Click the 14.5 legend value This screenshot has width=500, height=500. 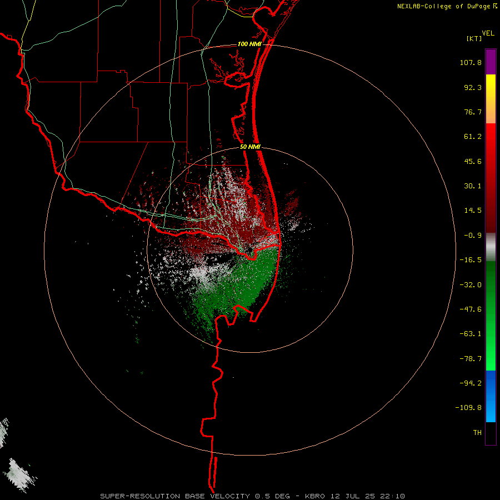(473, 211)
